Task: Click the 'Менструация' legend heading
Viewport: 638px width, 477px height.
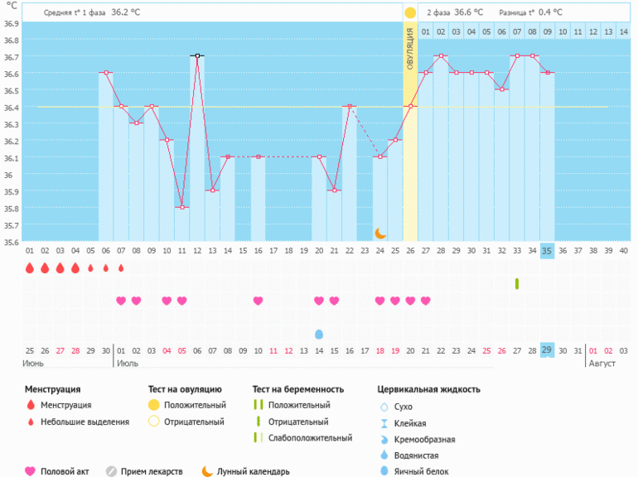Action: click(x=52, y=389)
